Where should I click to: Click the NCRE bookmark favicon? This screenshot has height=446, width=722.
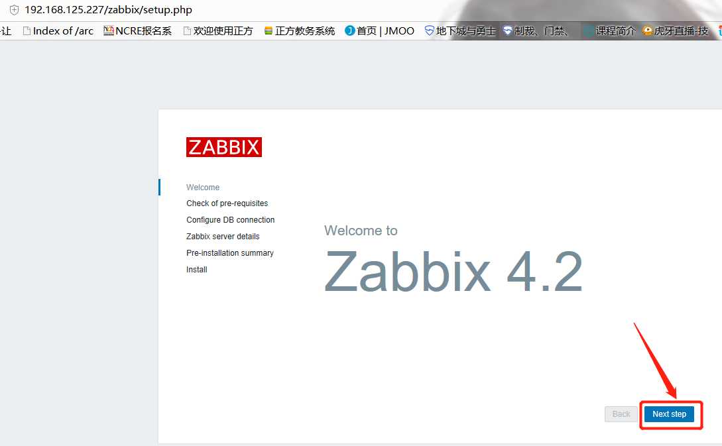click(109, 31)
